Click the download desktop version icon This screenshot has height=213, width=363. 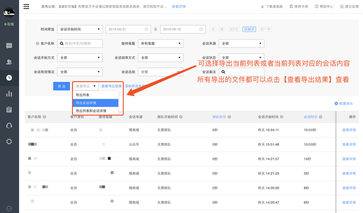coord(262,6)
